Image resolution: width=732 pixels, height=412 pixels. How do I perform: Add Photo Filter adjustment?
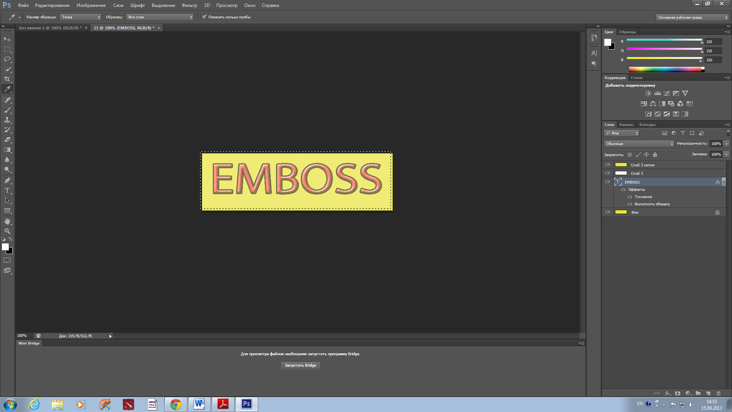[671, 104]
